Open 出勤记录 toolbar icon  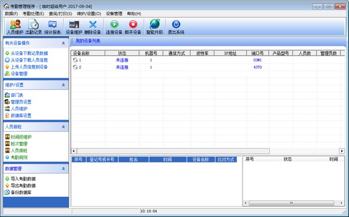click(34, 24)
